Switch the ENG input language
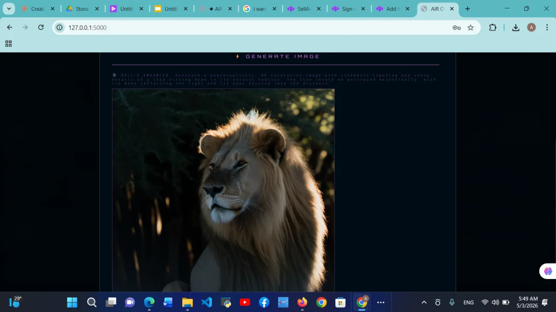The image size is (556, 312). [469, 302]
